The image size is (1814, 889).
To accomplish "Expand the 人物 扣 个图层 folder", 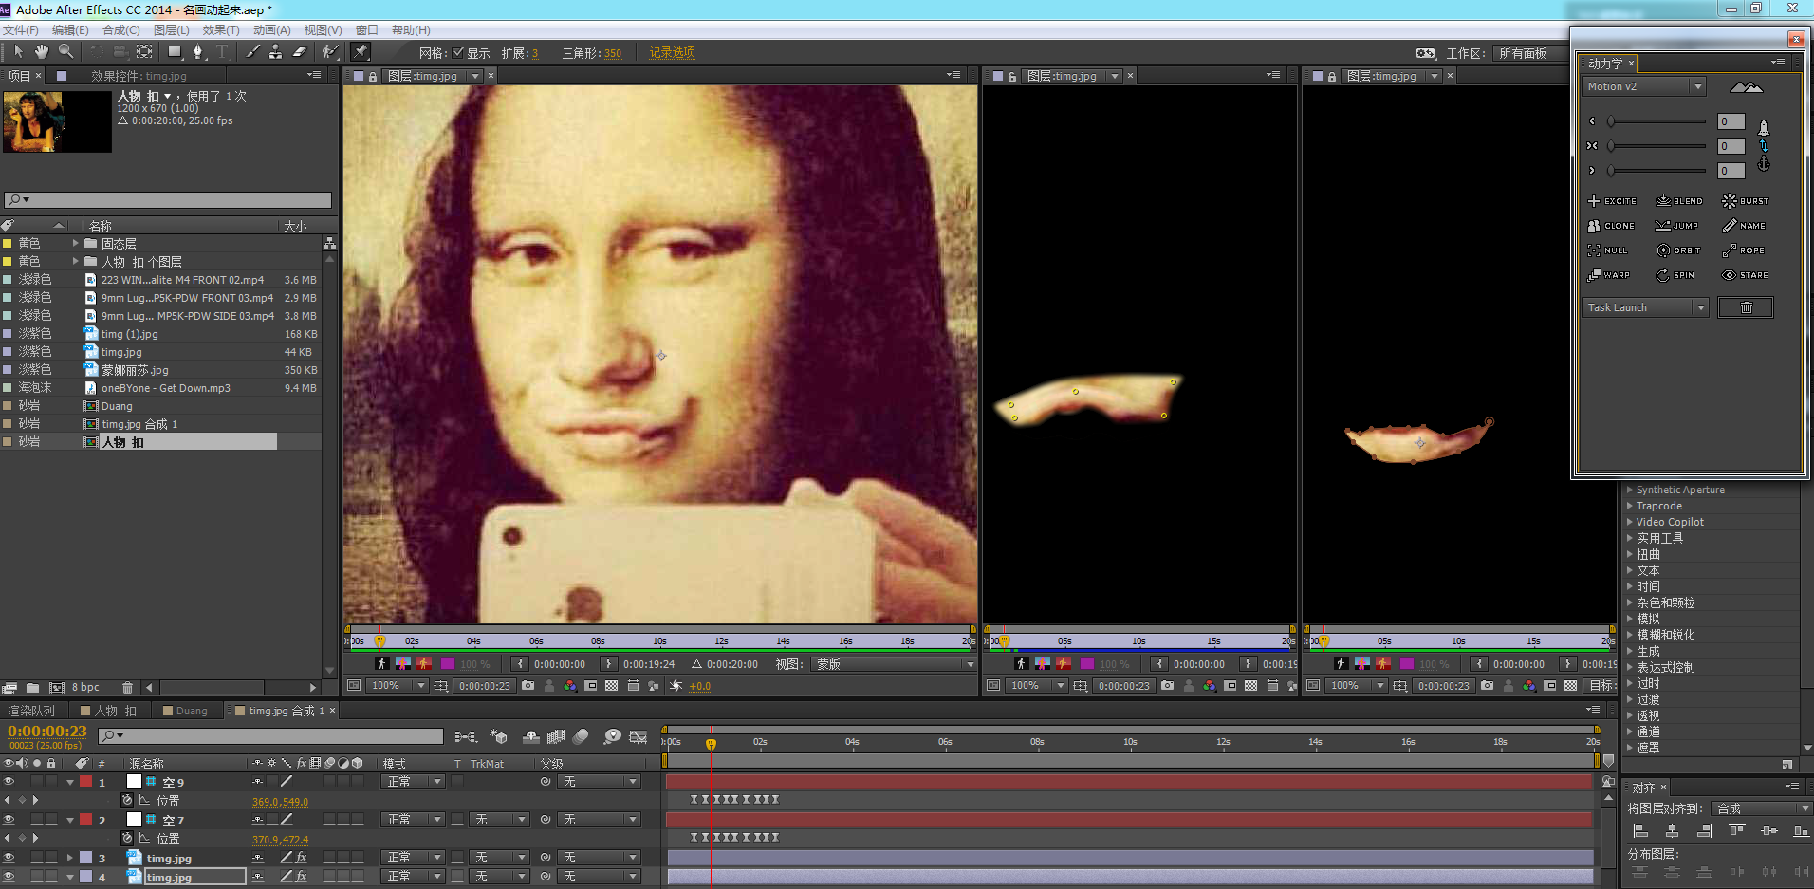I will 76,262.
